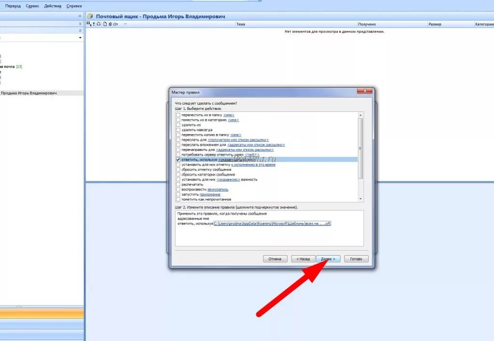Check "переместить их в папку" action
This screenshot has width=494, height=341.
point(178,115)
